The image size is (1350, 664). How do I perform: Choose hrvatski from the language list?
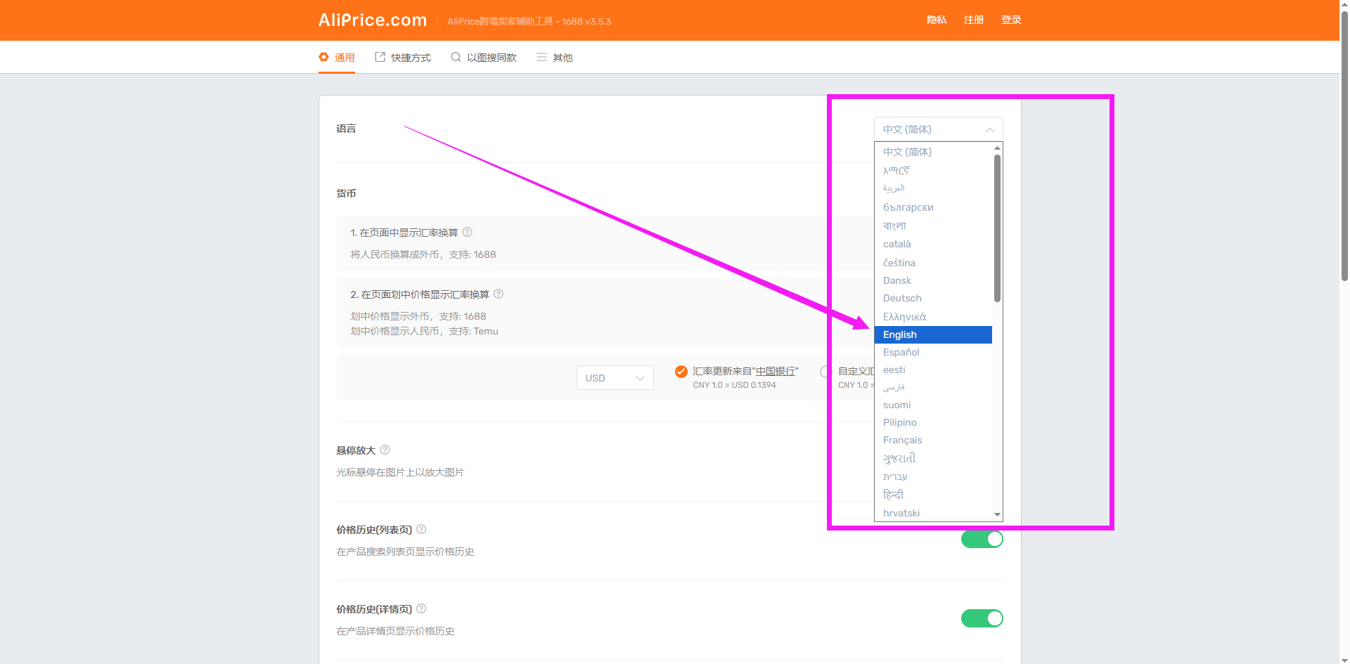(x=933, y=513)
